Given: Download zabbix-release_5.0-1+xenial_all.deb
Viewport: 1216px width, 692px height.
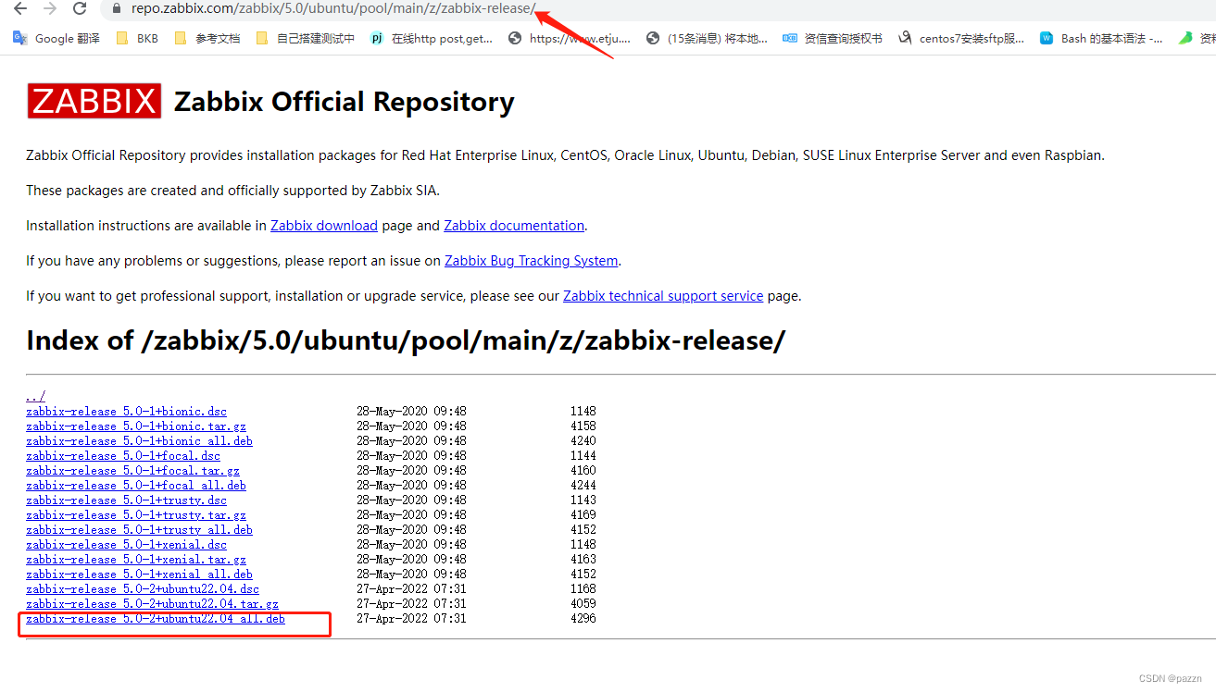Looking at the screenshot, I should (139, 574).
